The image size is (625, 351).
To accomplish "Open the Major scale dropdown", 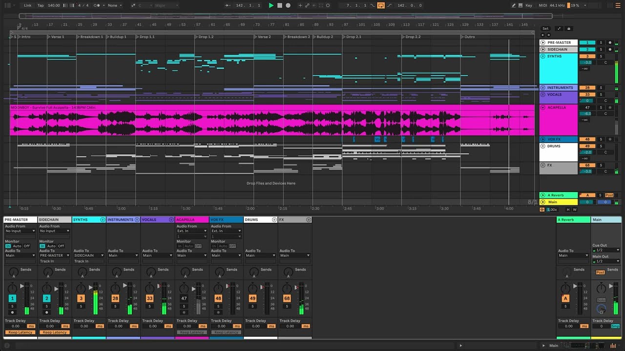I will 166,5.
